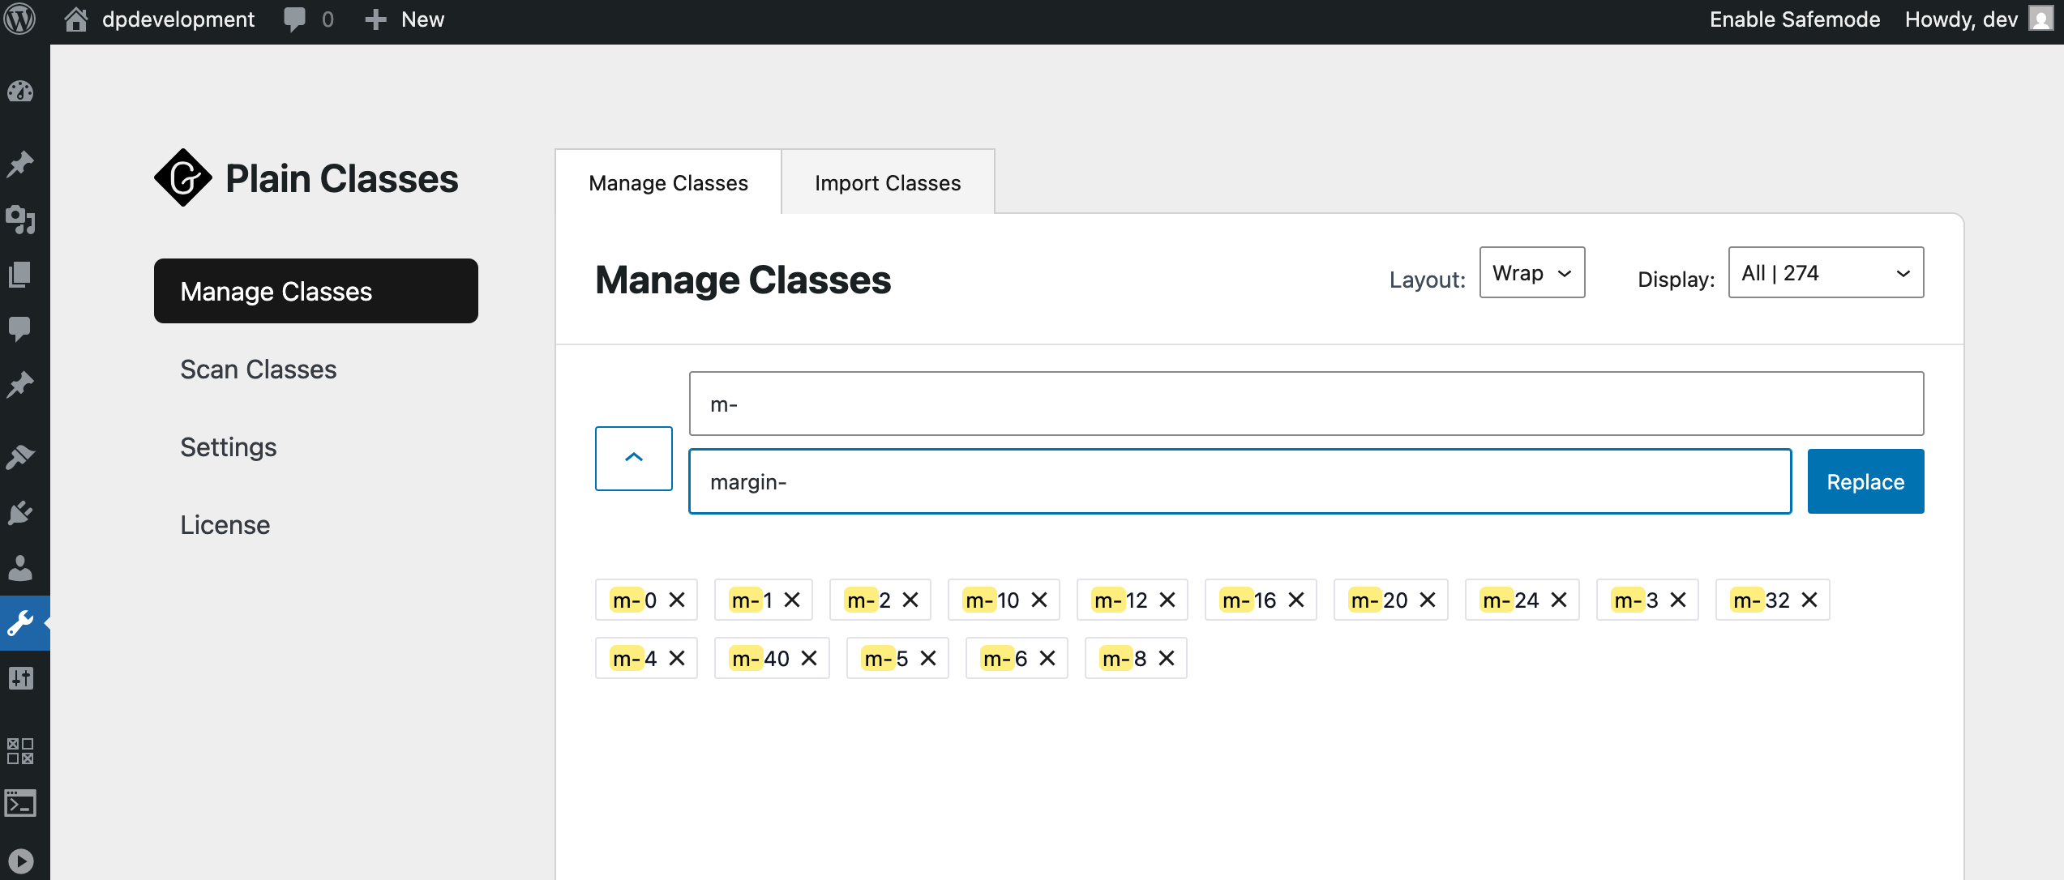The height and width of the screenshot is (880, 2064).
Task: Delete the m-10 class tag
Action: tap(1039, 600)
